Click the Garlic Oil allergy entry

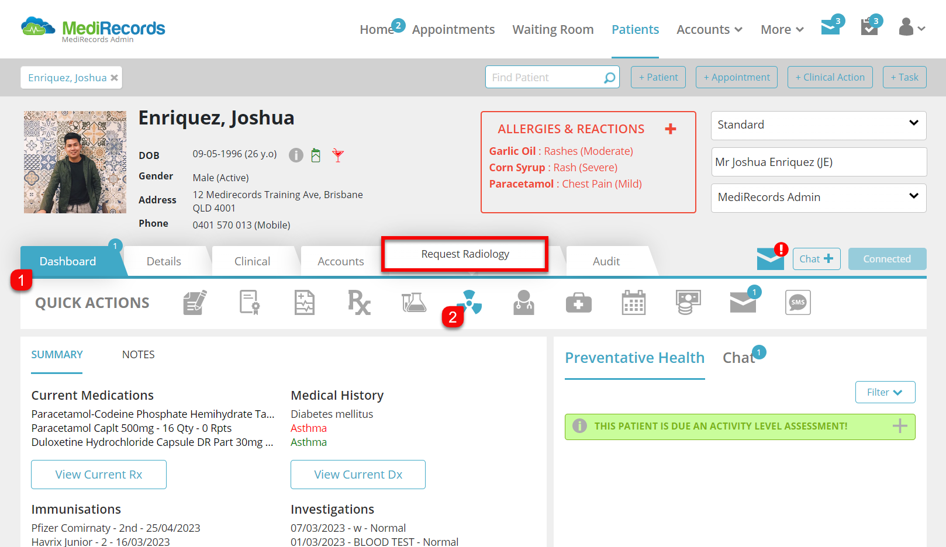561,151
